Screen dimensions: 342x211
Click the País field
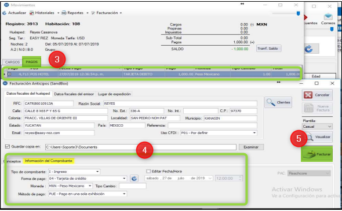coord(127,125)
